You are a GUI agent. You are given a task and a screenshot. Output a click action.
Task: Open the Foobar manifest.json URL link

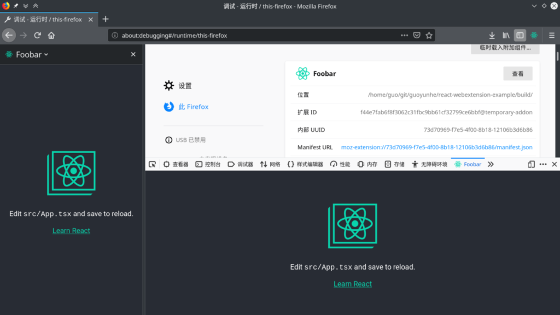[x=436, y=147]
